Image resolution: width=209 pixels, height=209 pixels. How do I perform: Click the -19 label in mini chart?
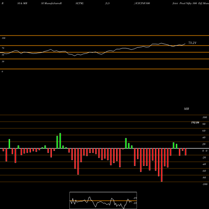pos(135,198)
